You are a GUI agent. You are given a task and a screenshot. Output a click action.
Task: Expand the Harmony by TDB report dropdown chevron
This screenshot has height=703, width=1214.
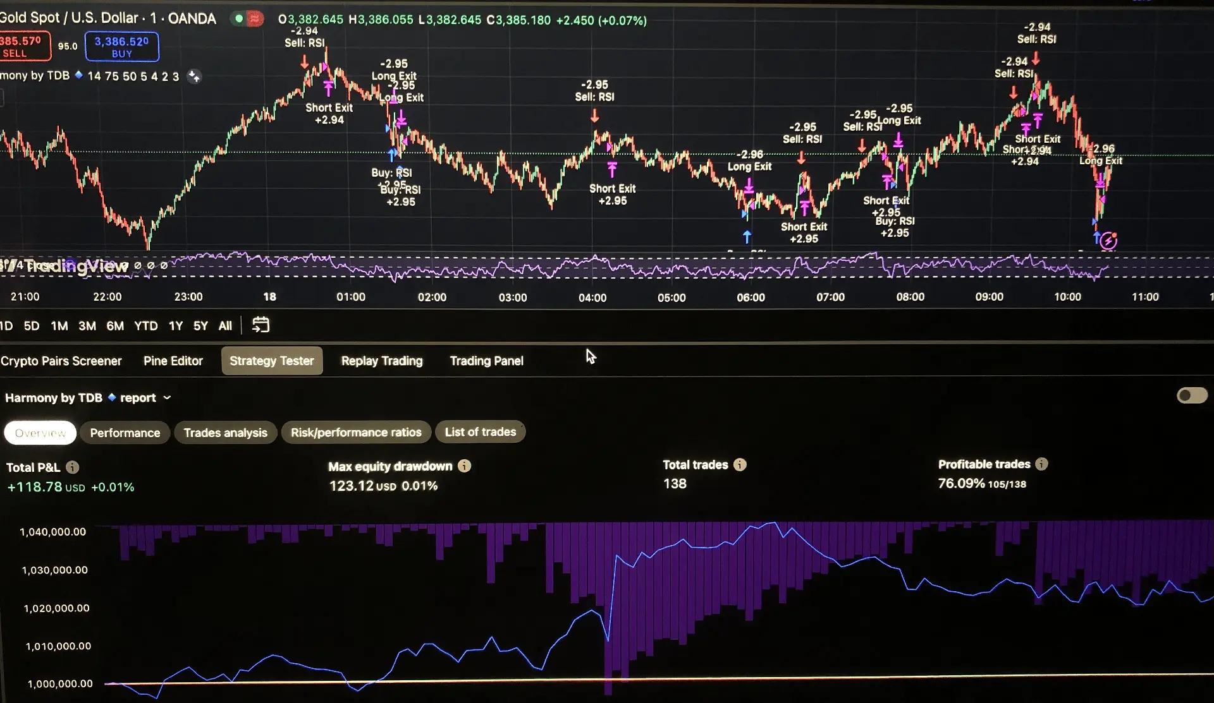coord(167,398)
